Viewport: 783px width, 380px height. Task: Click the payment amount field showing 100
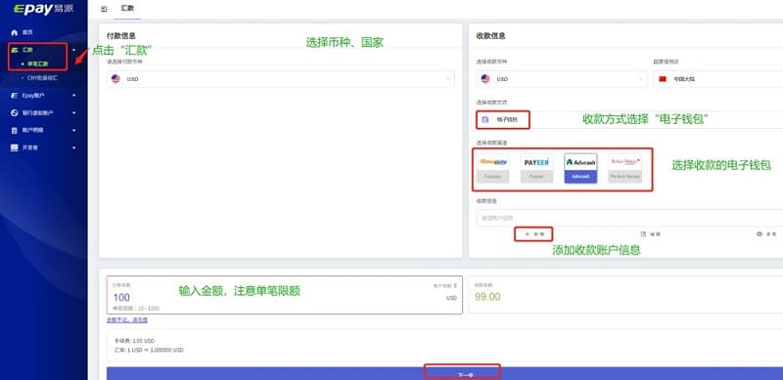point(284,295)
